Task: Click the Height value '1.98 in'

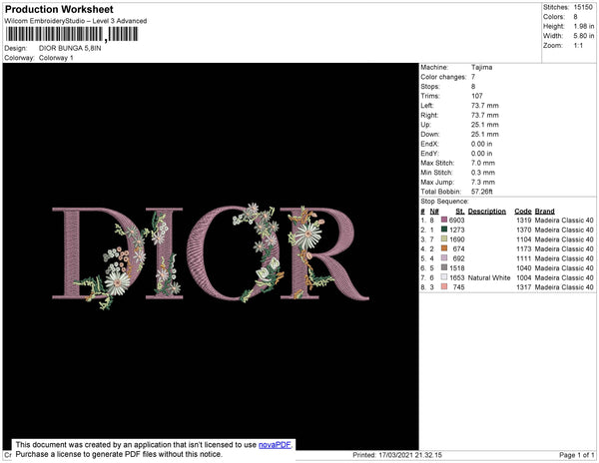Action: (584, 26)
